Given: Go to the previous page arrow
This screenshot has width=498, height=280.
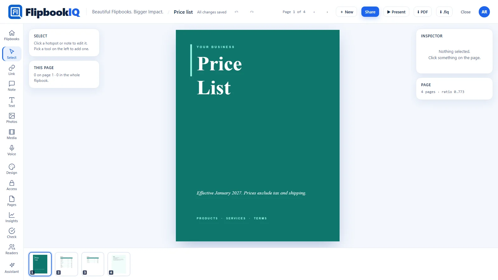Looking at the screenshot, I should (x=314, y=12).
